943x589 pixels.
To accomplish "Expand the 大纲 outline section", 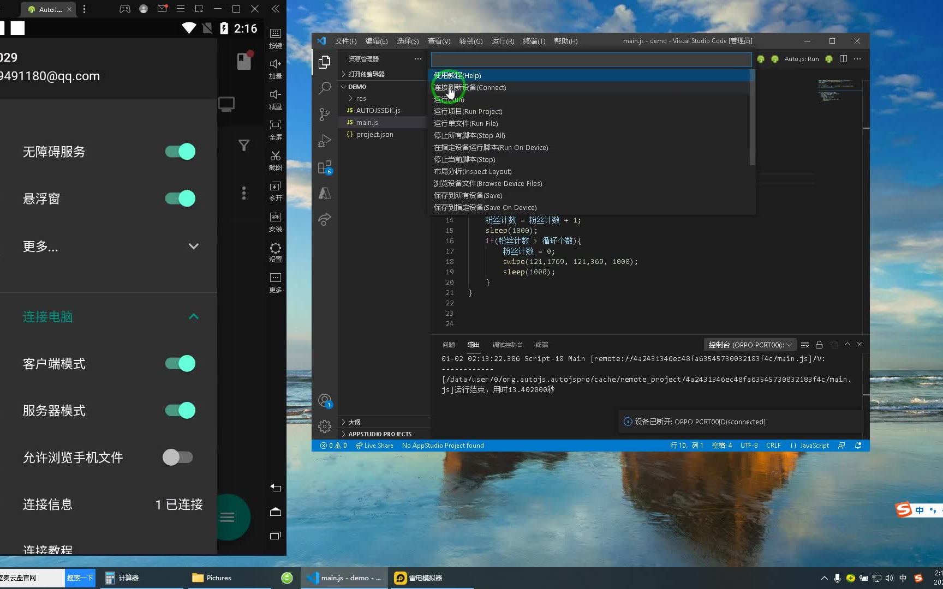I will [x=384, y=422].
